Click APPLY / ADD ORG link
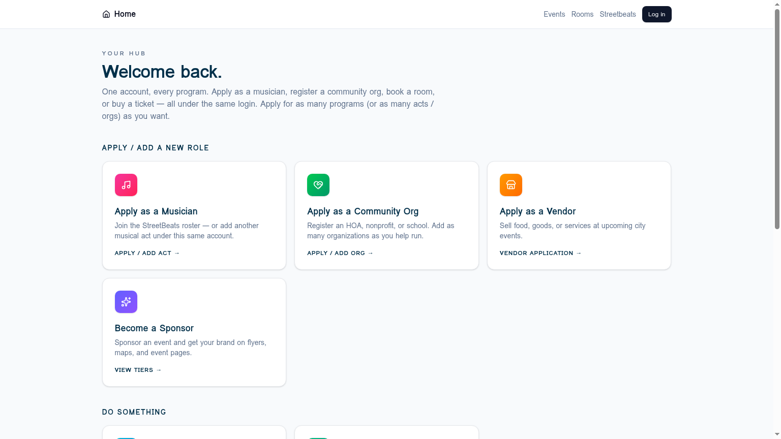 340,253
